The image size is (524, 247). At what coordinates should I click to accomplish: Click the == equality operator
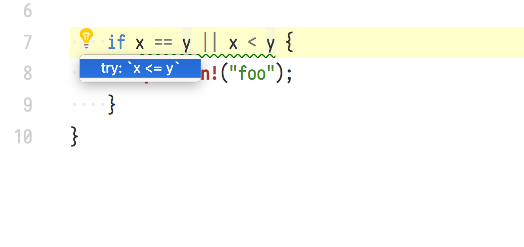[x=163, y=42]
